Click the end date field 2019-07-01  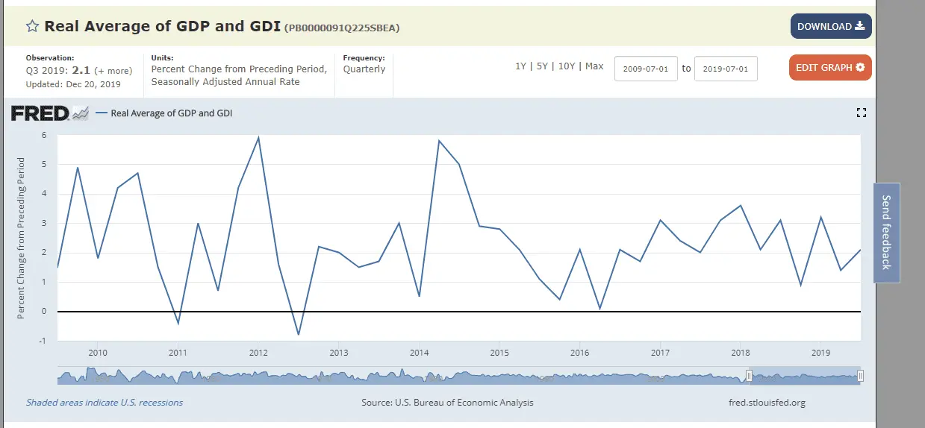[726, 69]
